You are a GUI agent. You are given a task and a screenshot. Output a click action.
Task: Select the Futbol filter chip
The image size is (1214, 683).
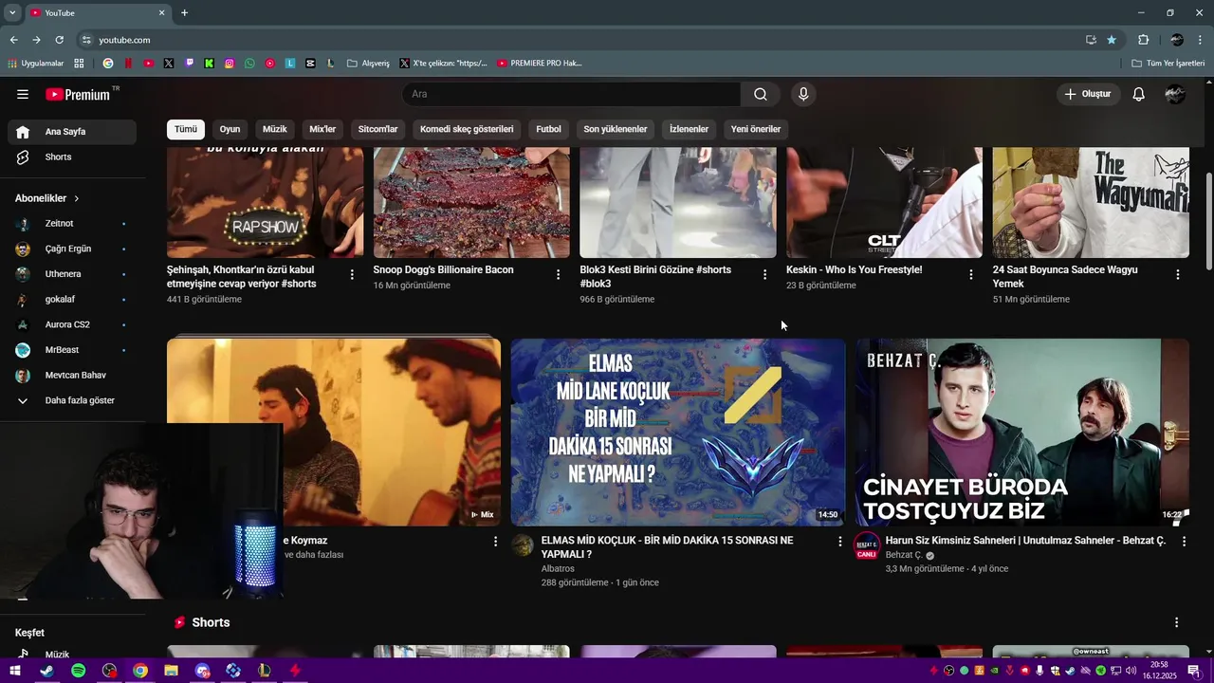548,129
